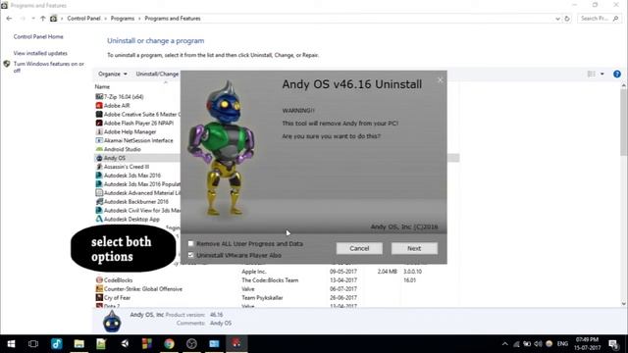Select the Adobe AIR program icon
Image resolution: width=628 pixels, height=353 pixels.
pyautogui.click(x=99, y=106)
